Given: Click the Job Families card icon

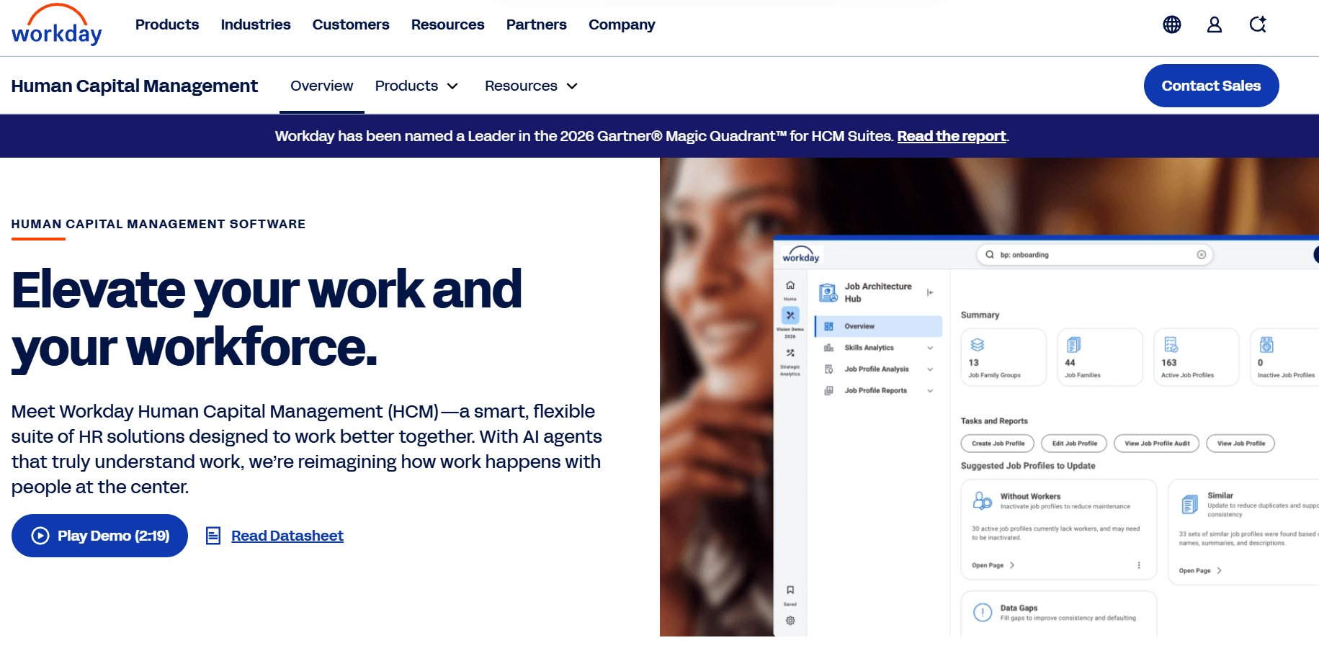Looking at the screenshot, I should (1073, 345).
